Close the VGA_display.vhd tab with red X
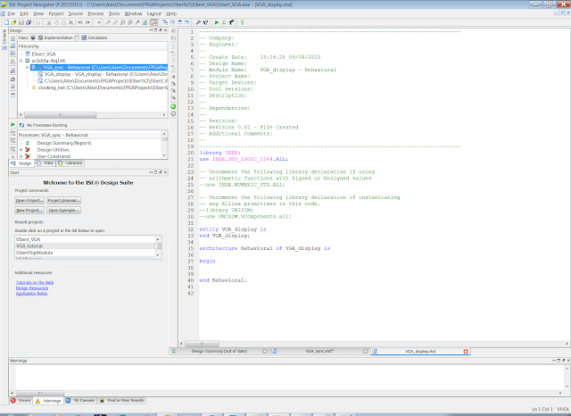Screen dimensions: 571x416 [x=466, y=351]
